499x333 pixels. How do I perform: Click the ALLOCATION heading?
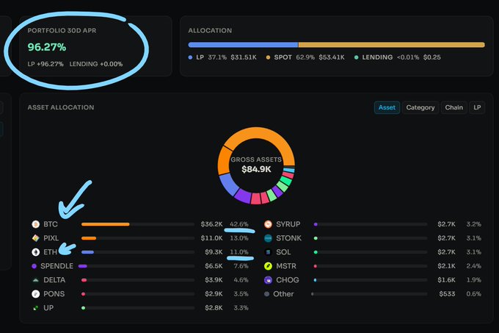tap(210, 31)
